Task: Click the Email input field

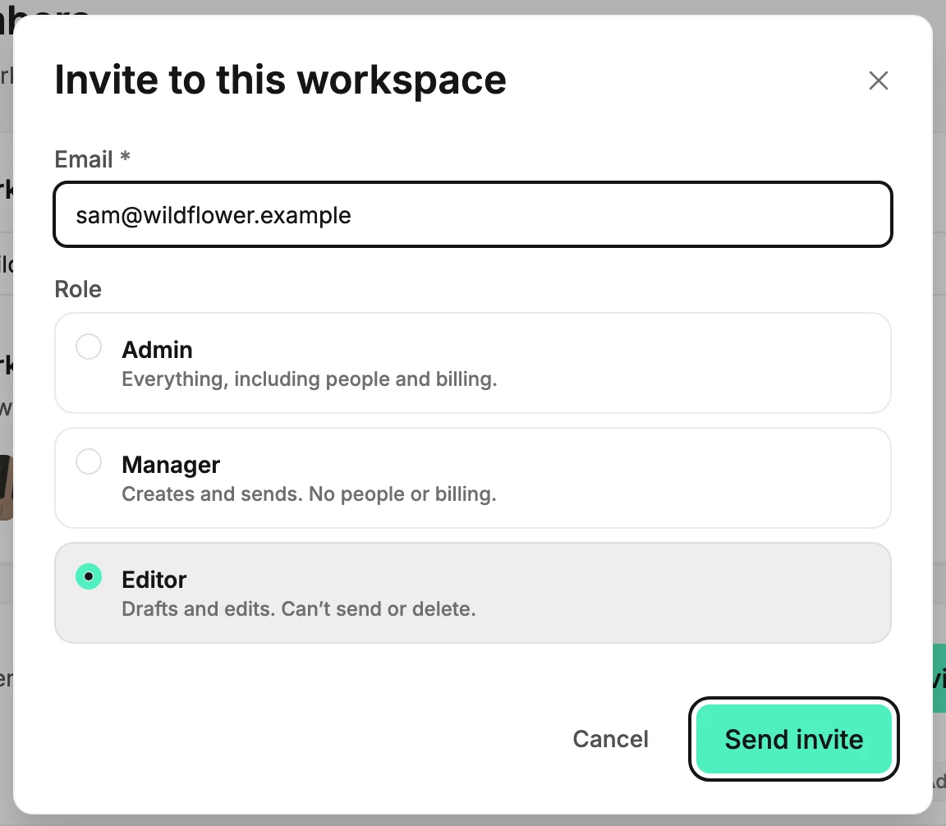Action: pyautogui.click(x=472, y=215)
